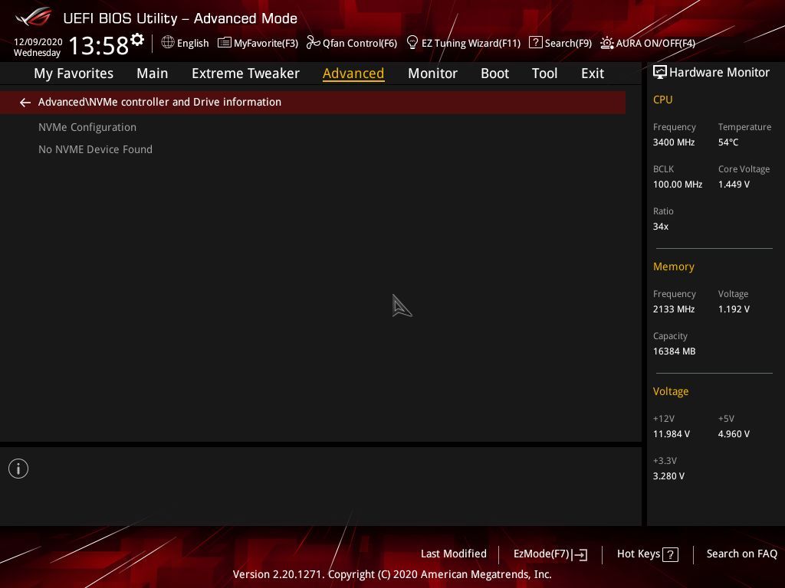Click the 13:58 clock time
The image size is (785, 588).
(99, 45)
